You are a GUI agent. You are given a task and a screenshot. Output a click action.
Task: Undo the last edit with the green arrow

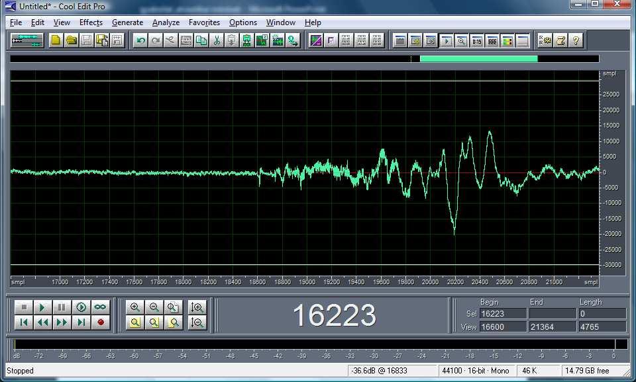140,40
